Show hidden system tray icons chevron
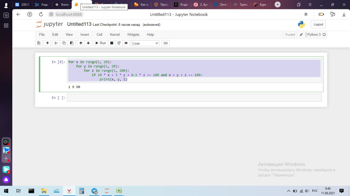Screen dimensions: 350x196 click(288, 191)
